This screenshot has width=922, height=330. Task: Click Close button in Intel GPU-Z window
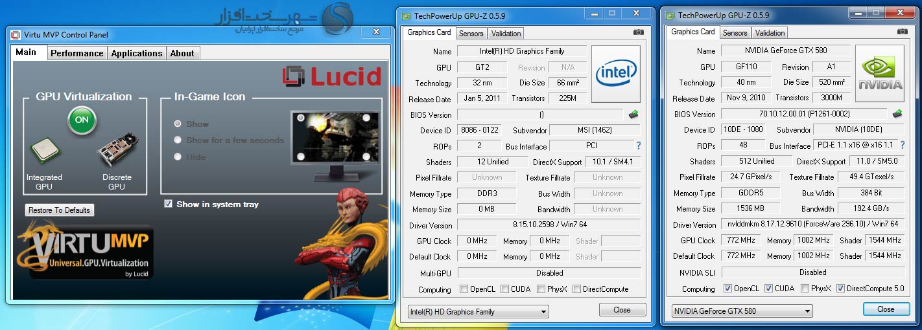click(622, 310)
